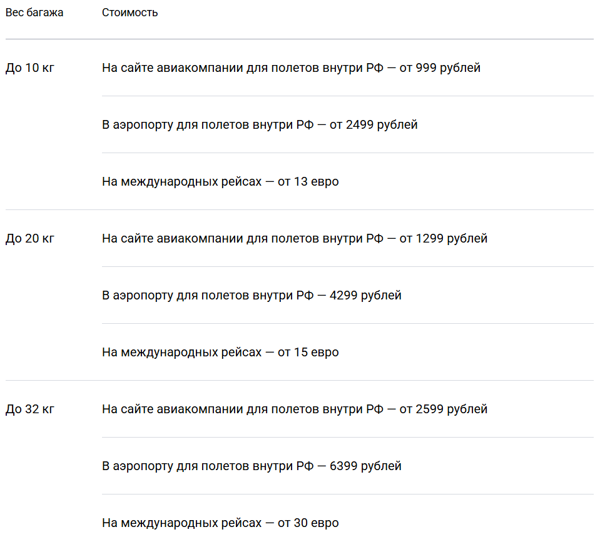The height and width of the screenshot is (537, 595).
Task: Select the 'До 20 кг' weight cell
Action: click(x=29, y=238)
